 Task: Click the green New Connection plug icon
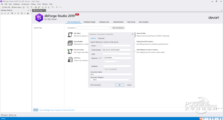point(12,13)
